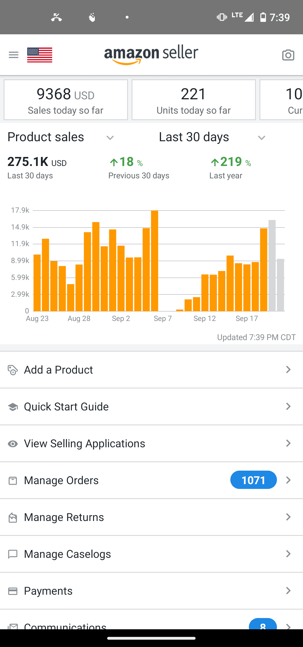Viewport: 303px width, 647px height.
Task: Tap the Quick Start Guide graduation cap icon
Action: pos(13,407)
